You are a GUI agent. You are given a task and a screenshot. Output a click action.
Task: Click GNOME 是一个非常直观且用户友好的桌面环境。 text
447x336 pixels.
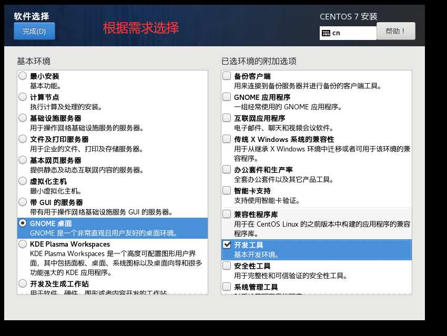click(x=104, y=233)
